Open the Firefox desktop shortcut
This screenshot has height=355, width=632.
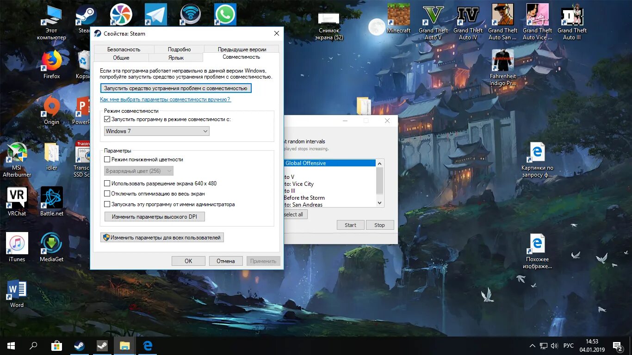tap(52, 65)
